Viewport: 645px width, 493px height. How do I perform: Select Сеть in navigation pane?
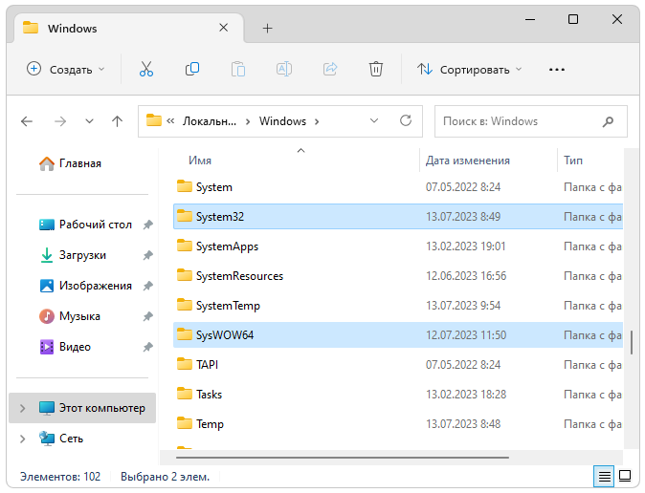pyautogui.click(x=71, y=439)
